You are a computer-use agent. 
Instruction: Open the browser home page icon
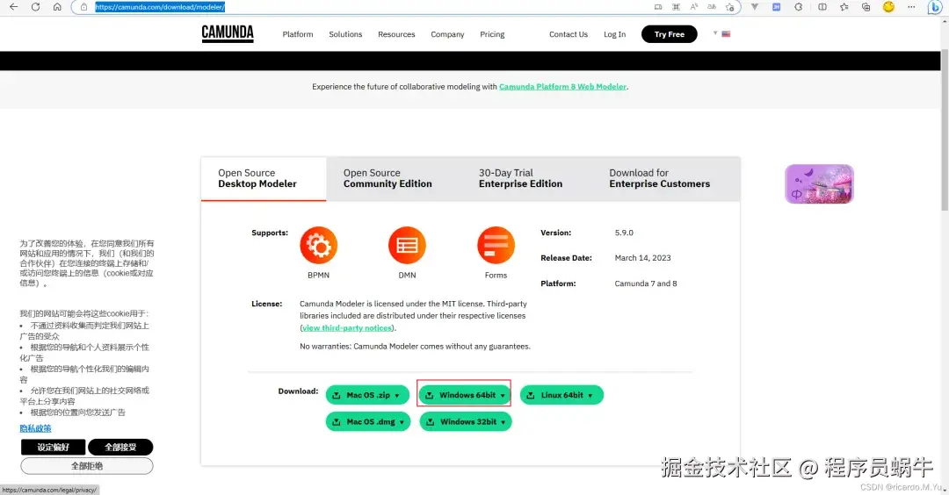tap(57, 7)
